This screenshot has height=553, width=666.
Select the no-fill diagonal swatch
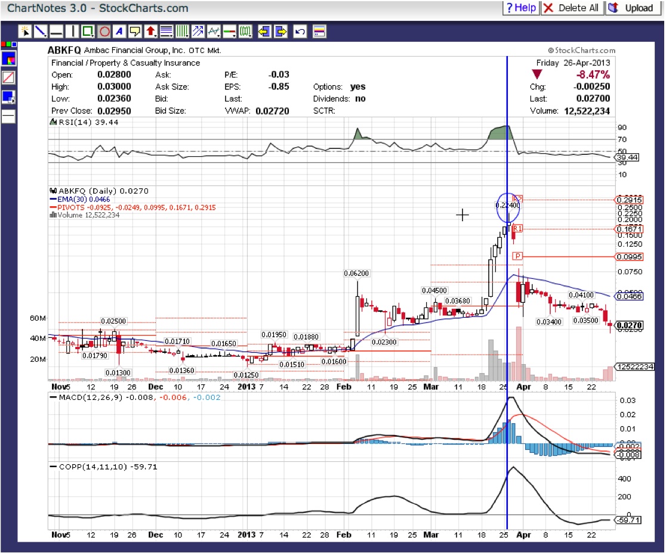tap(8, 77)
